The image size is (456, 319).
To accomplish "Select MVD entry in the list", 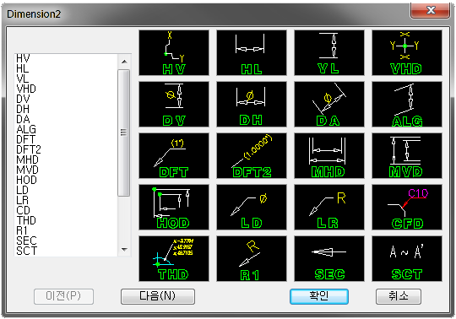I will 27,170.
